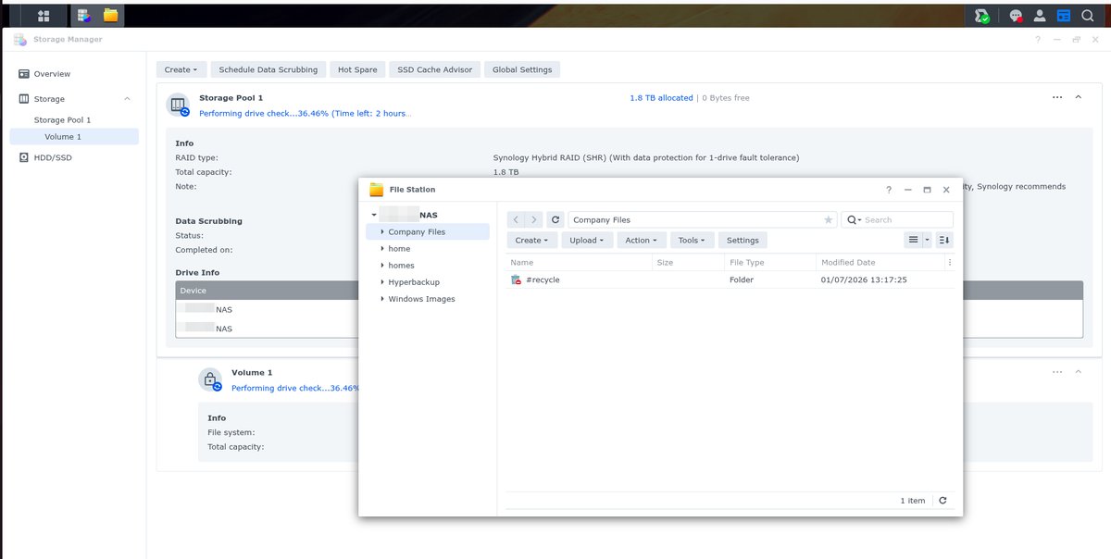Switch to Storage Manager in the taskbar

(x=84, y=16)
